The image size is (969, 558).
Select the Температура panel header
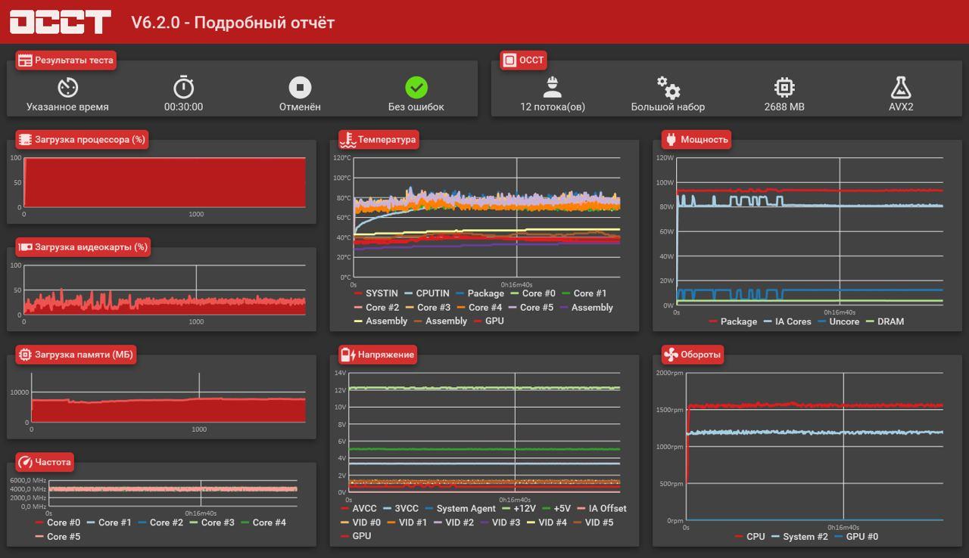pyautogui.click(x=378, y=139)
